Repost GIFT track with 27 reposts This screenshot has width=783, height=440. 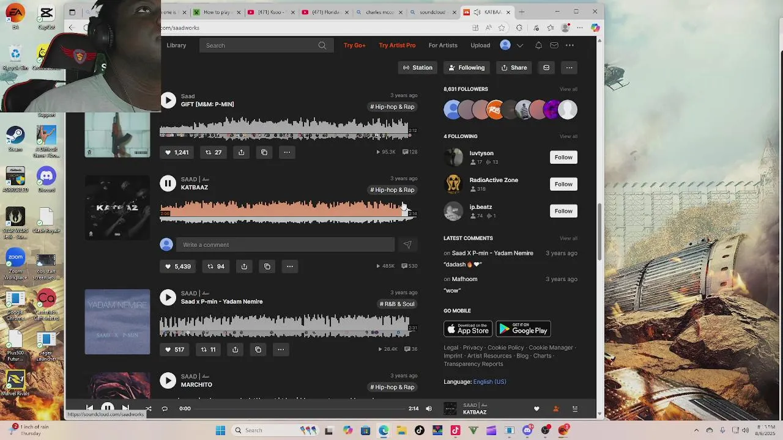213,152
